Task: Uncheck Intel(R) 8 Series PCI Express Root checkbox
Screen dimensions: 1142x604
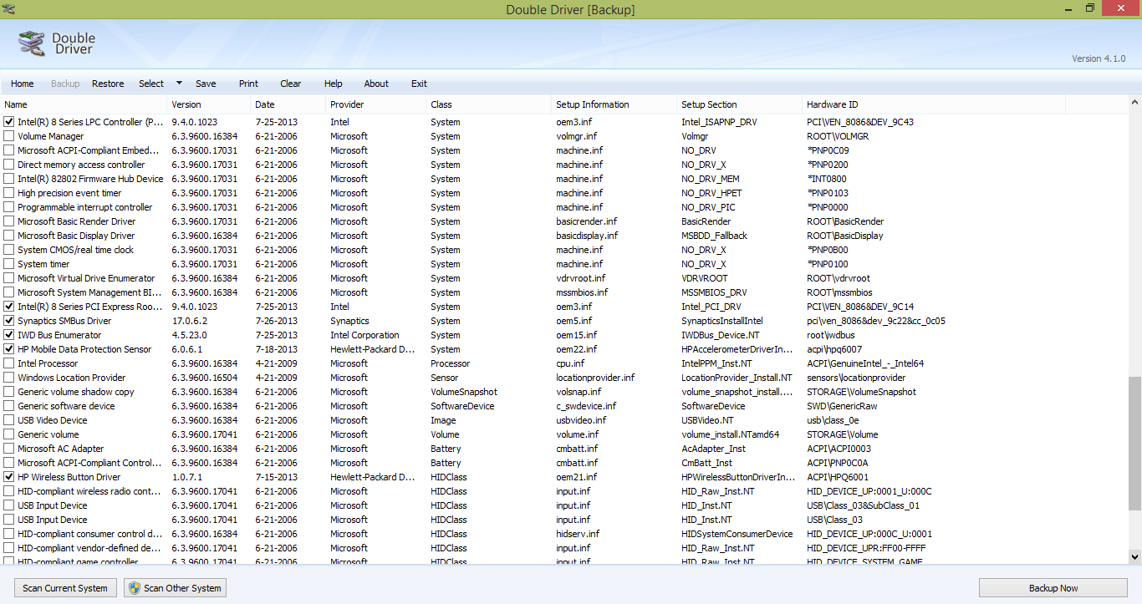Action: pos(9,307)
